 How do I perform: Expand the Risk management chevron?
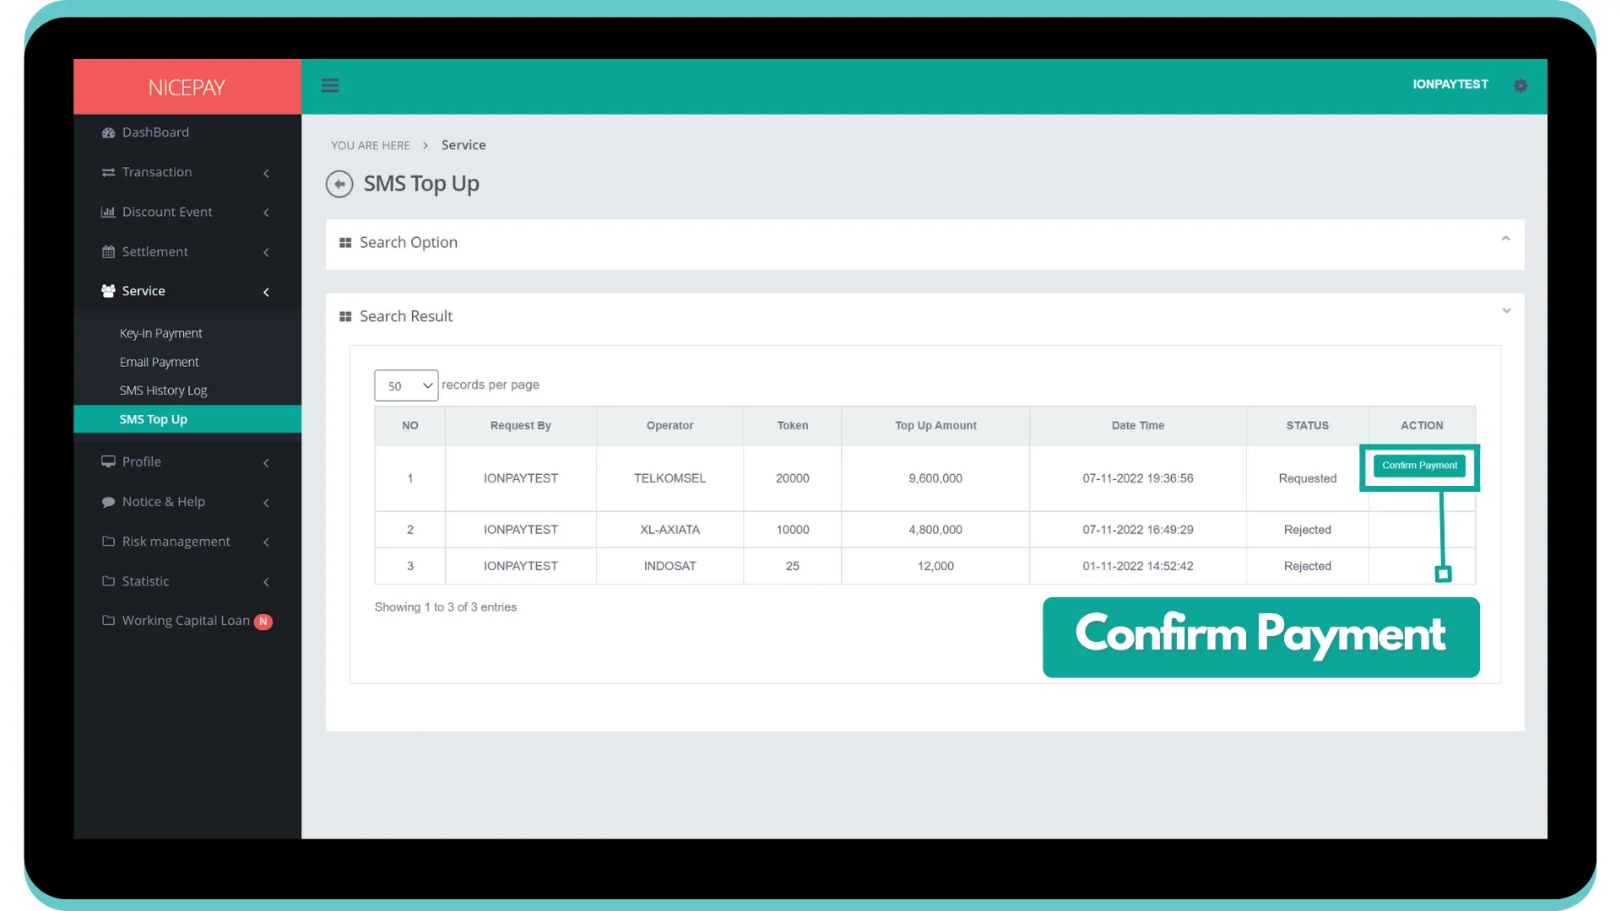point(266,542)
